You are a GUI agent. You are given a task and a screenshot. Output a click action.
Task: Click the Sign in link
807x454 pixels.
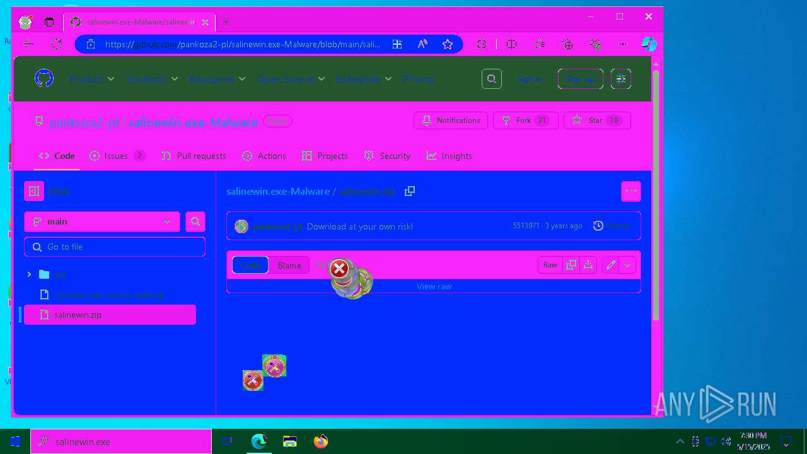529,79
